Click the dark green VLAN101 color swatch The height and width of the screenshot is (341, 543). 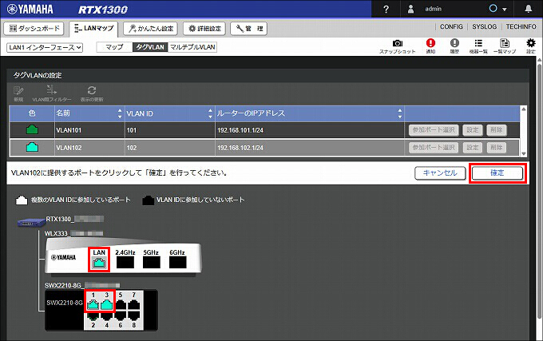pos(32,130)
